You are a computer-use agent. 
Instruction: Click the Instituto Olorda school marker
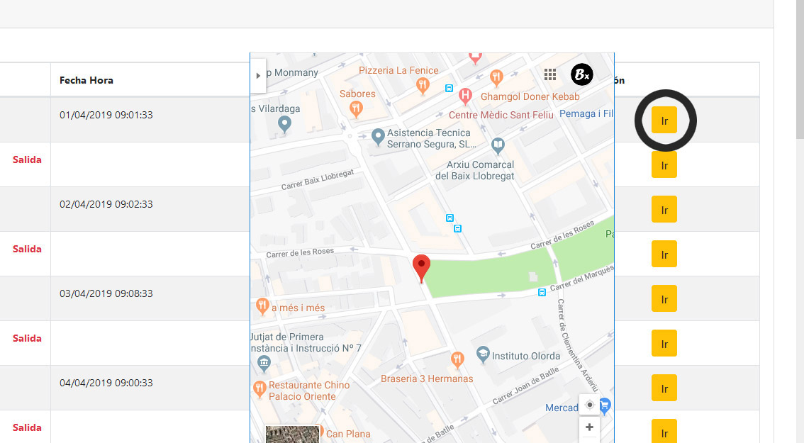[483, 354]
